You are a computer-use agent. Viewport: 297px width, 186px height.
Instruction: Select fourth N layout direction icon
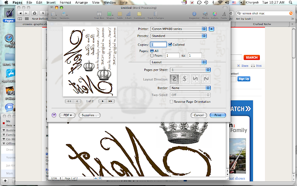(206, 79)
